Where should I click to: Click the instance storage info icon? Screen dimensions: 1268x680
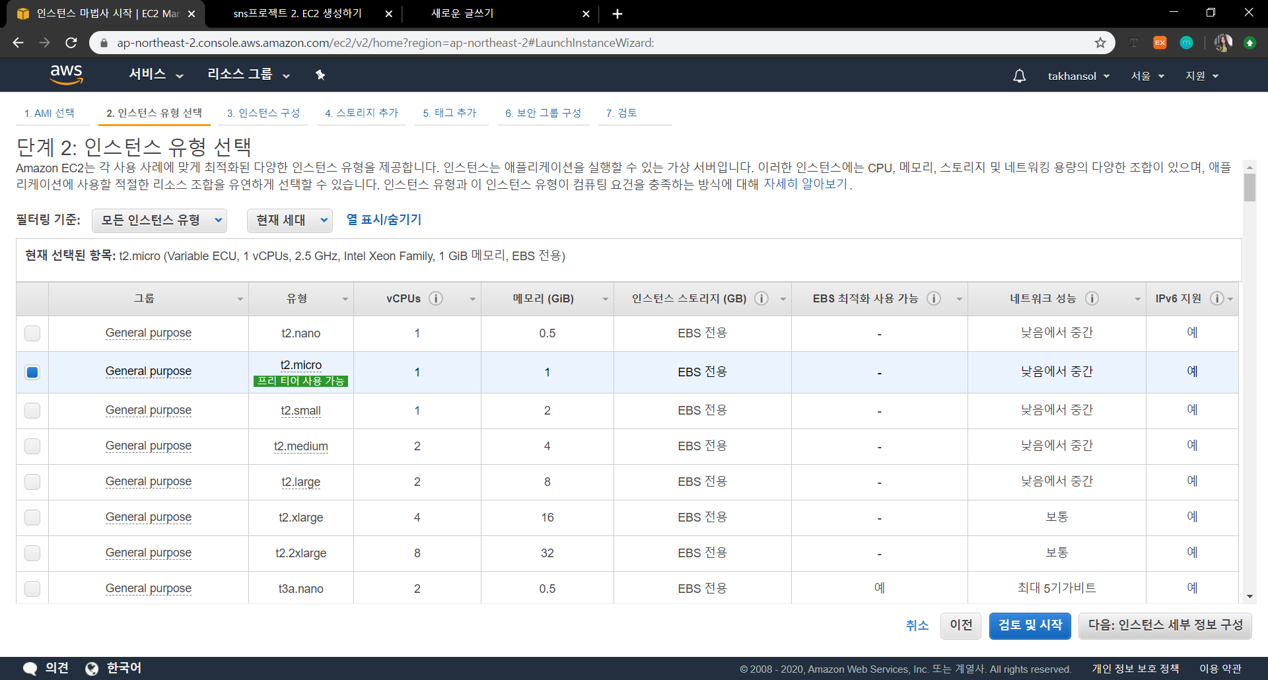(x=761, y=298)
